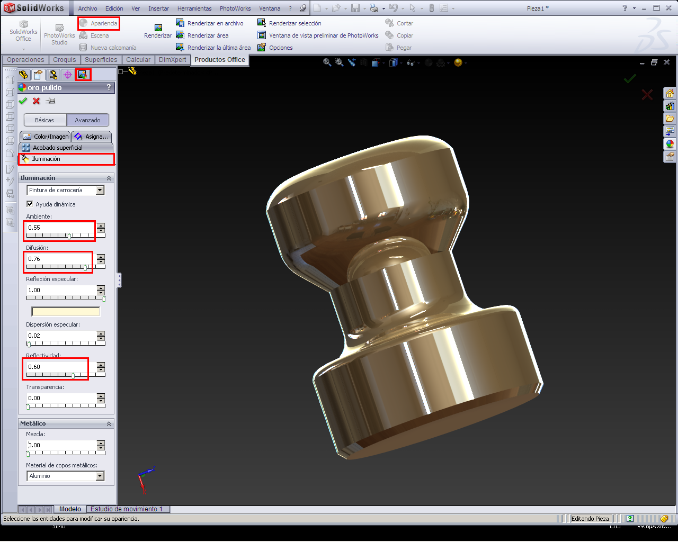Screen dimensions: 678x542
Task: Click the Reflectividad slider handle
Action: [x=73, y=375]
